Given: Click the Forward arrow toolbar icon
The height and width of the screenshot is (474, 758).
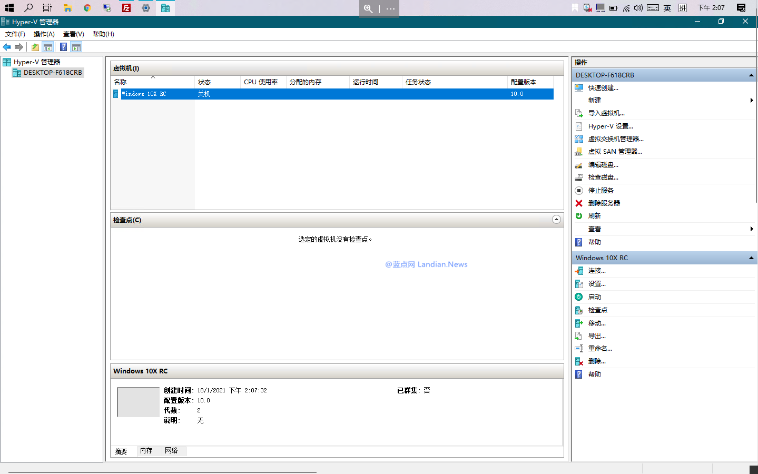Looking at the screenshot, I should [19, 47].
